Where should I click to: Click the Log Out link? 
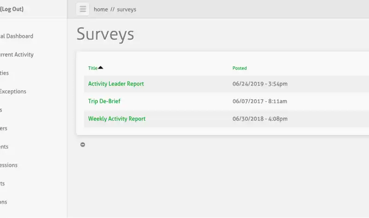click(x=12, y=9)
